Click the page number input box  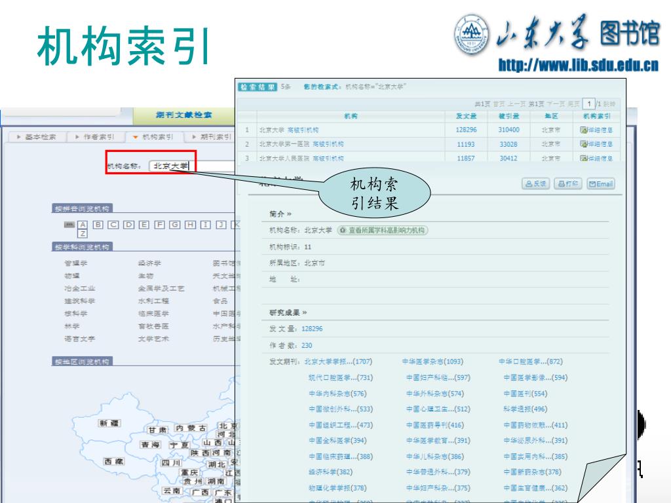pyautogui.click(x=589, y=104)
